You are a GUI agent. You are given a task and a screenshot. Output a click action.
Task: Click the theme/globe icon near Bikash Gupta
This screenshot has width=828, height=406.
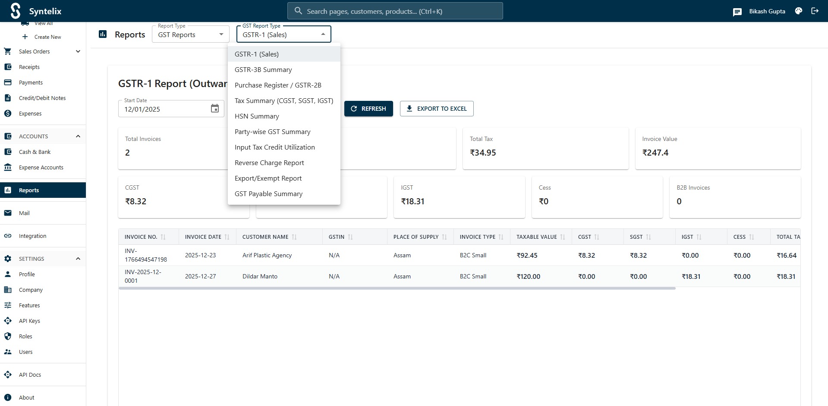coord(798,11)
